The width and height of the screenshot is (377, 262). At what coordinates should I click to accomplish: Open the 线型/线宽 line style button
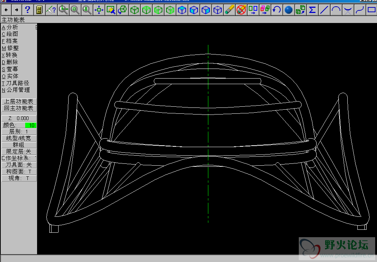[19, 138]
